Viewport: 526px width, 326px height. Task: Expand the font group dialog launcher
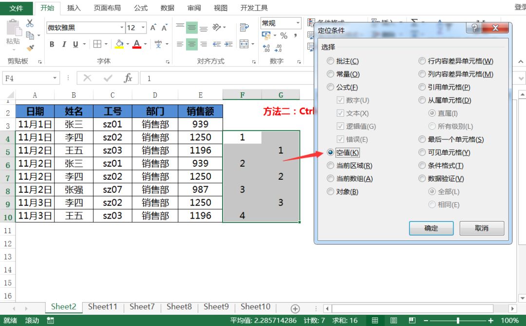click(x=168, y=62)
